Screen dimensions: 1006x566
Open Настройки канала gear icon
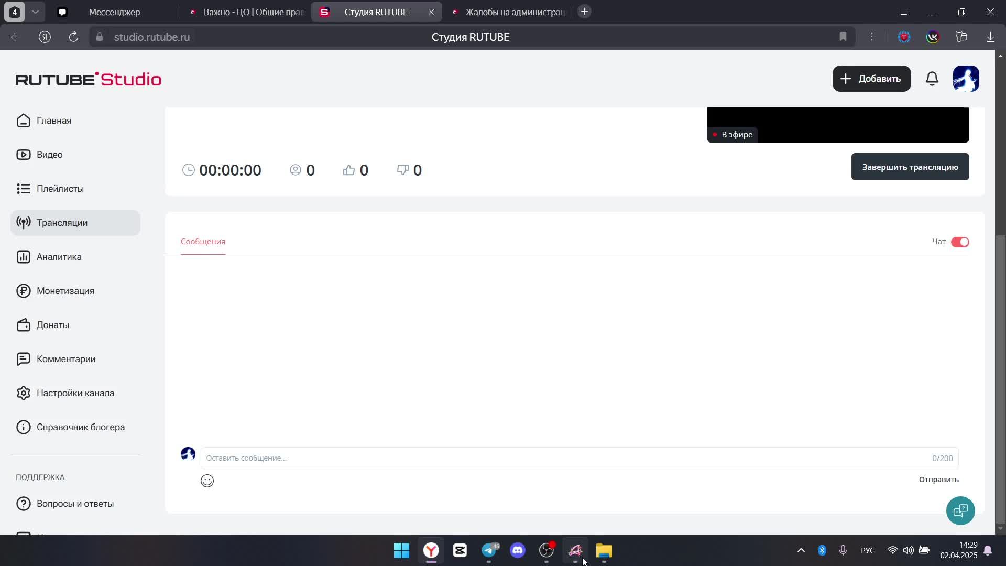(x=24, y=393)
